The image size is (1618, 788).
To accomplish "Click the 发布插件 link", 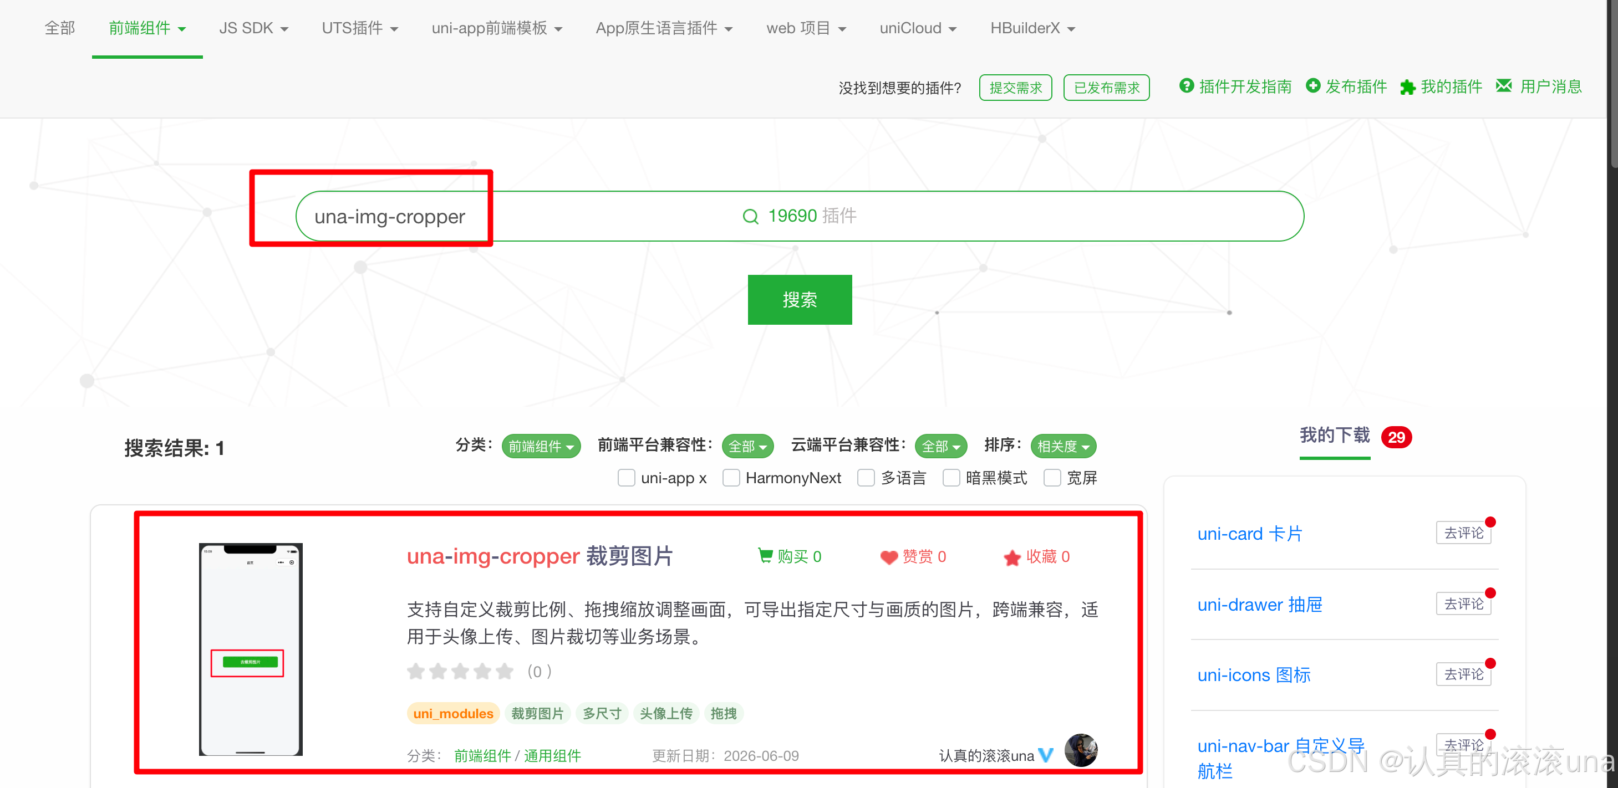I will pyautogui.click(x=1356, y=86).
